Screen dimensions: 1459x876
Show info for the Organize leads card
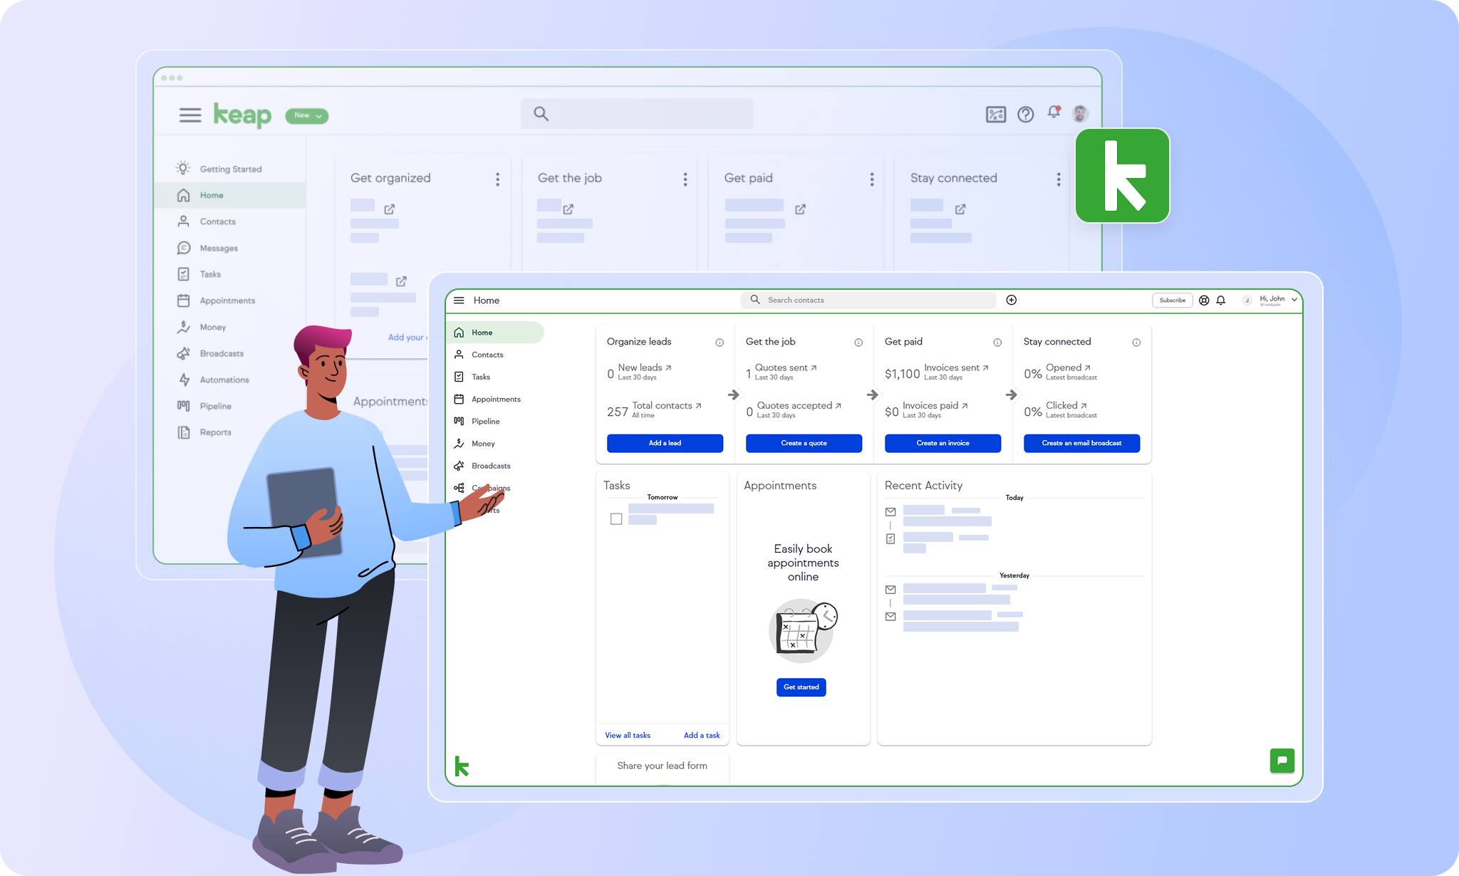[x=720, y=343]
